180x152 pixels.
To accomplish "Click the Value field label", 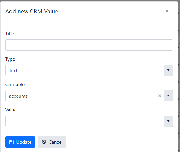I will click(x=11, y=110).
